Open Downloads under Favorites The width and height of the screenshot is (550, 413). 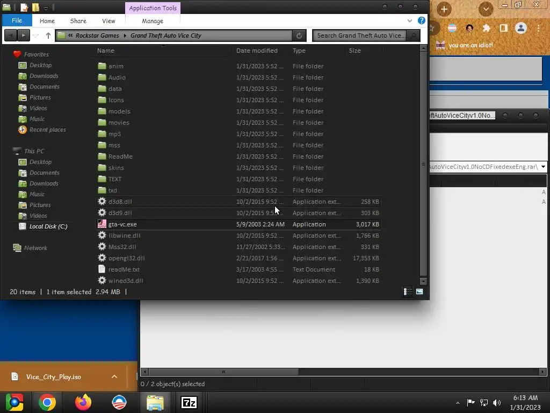(44, 76)
